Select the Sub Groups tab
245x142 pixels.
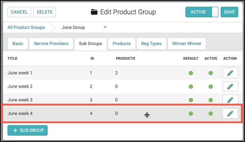(90, 44)
